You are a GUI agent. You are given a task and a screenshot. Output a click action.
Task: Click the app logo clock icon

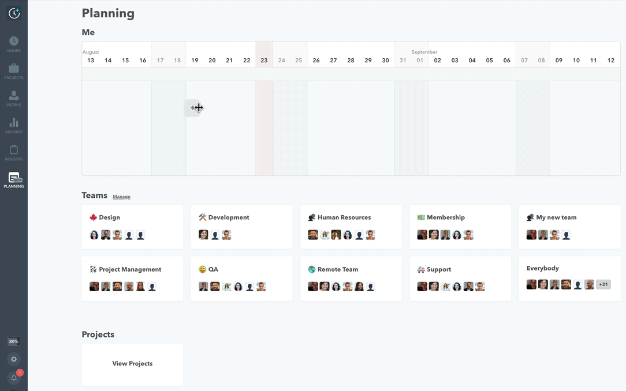point(14,13)
